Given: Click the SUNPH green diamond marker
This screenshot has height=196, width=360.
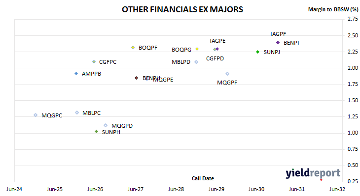Looking at the screenshot, I should pyautogui.click(x=97, y=132).
